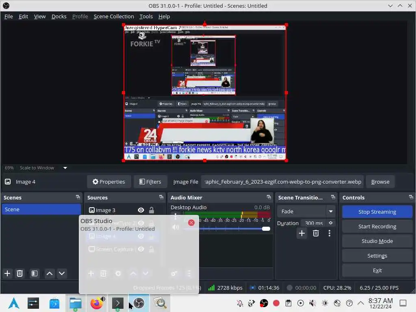
Task: Move scene down with the down arrow
Action: (x=62, y=273)
